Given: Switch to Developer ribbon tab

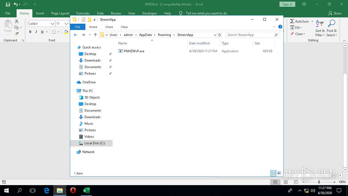Looking at the screenshot, I should (150, 13).
